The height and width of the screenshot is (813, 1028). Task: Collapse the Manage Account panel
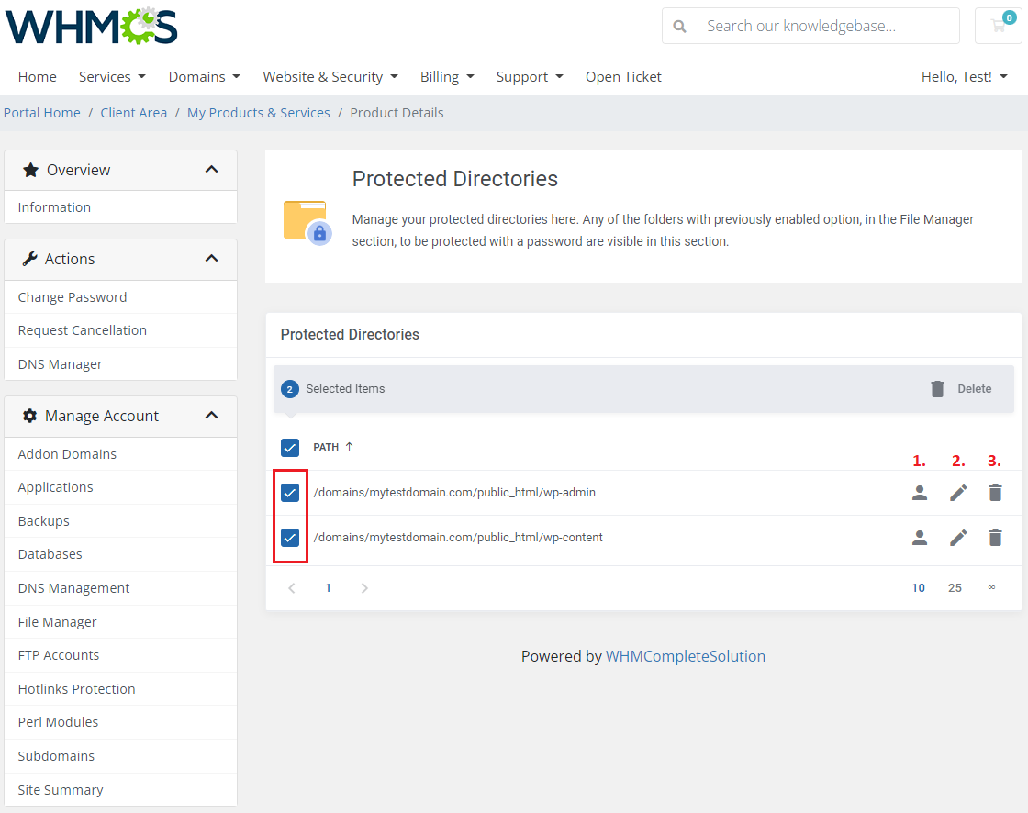pos(211,415)
